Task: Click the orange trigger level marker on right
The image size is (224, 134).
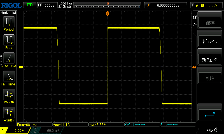Action: coord(194,67)
